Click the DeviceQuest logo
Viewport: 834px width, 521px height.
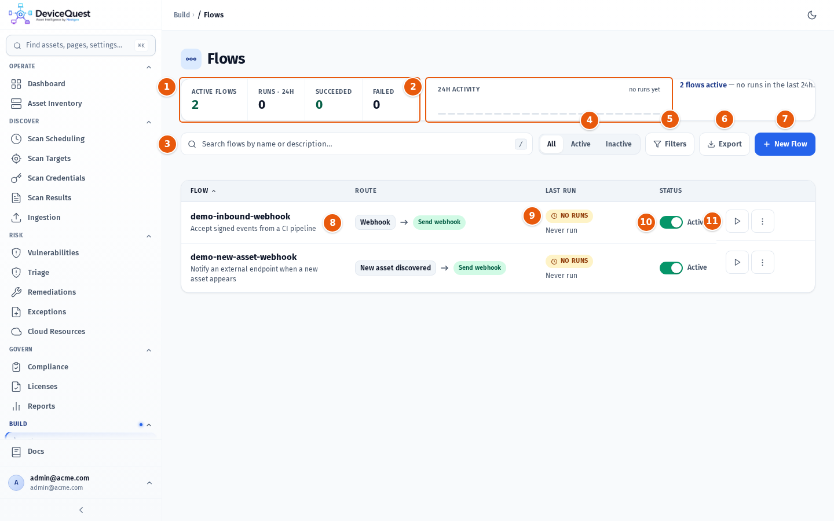[50, 14]
